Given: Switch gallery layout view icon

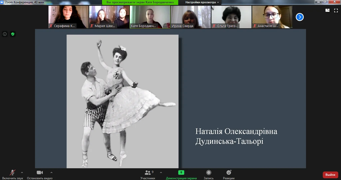Looking at the screenshot, I should tap(327, 10).
